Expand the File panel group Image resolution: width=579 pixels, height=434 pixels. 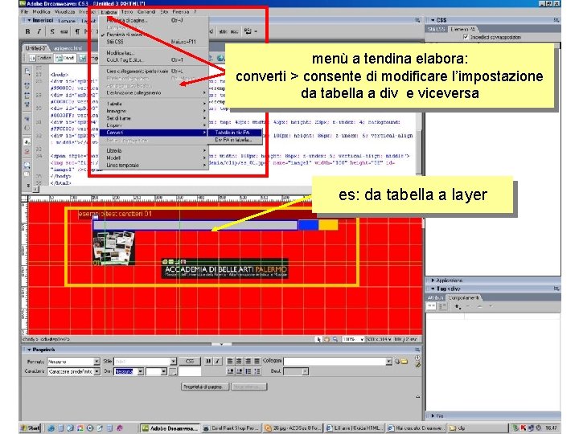click(433, 416)
